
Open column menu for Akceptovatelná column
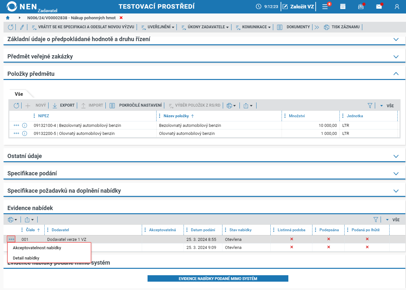click(145, 230)
